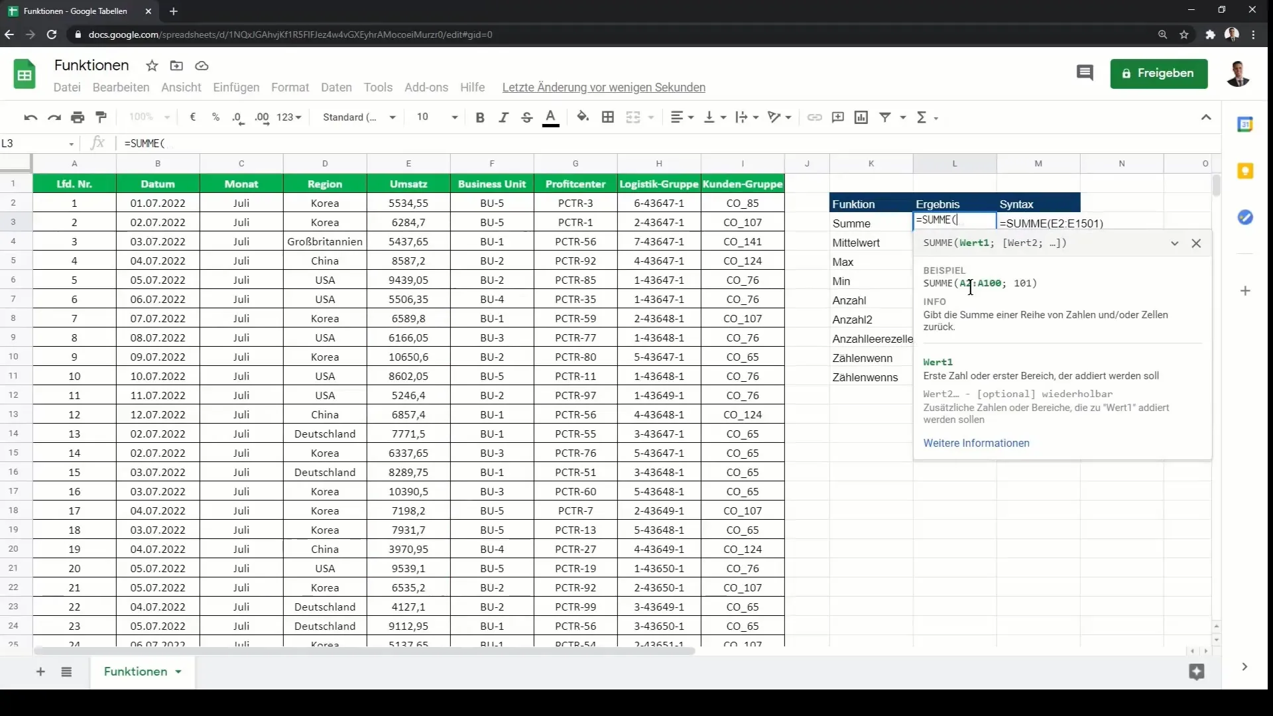Close the SUMME help popup
The width and height of the screenshot is (1273, 716).
pyautogui.click(x=1196, y=243)
